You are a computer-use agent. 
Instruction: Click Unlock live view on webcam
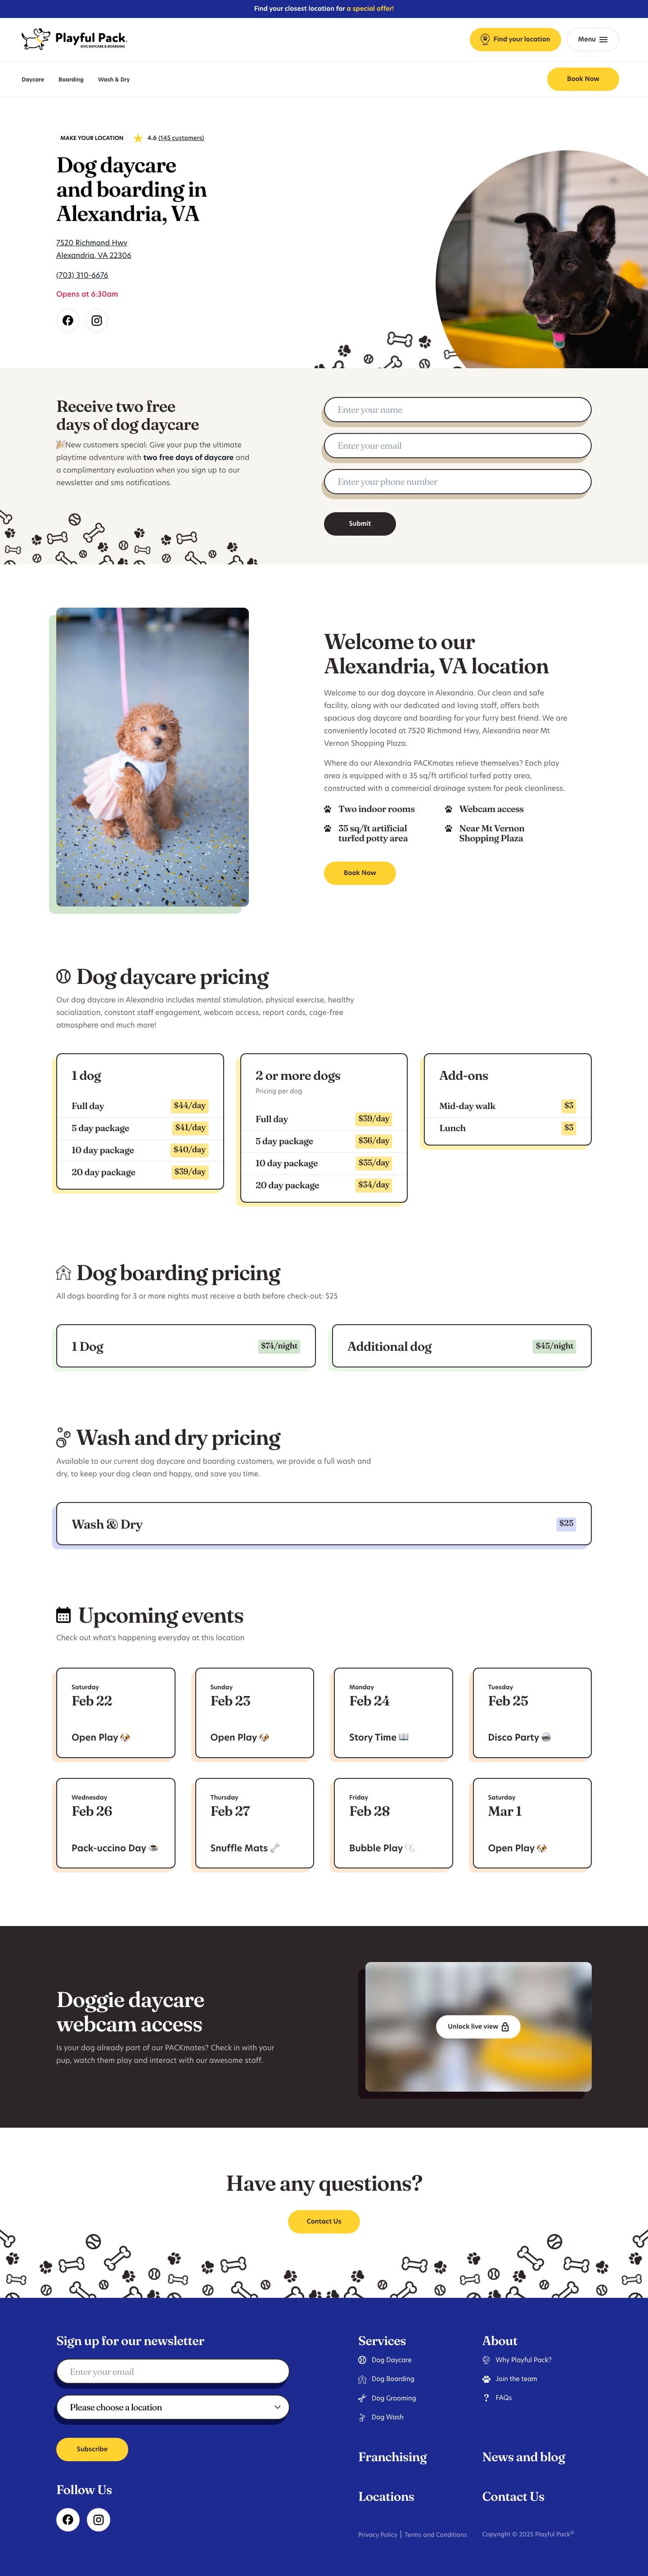[x=478, y=2026]
